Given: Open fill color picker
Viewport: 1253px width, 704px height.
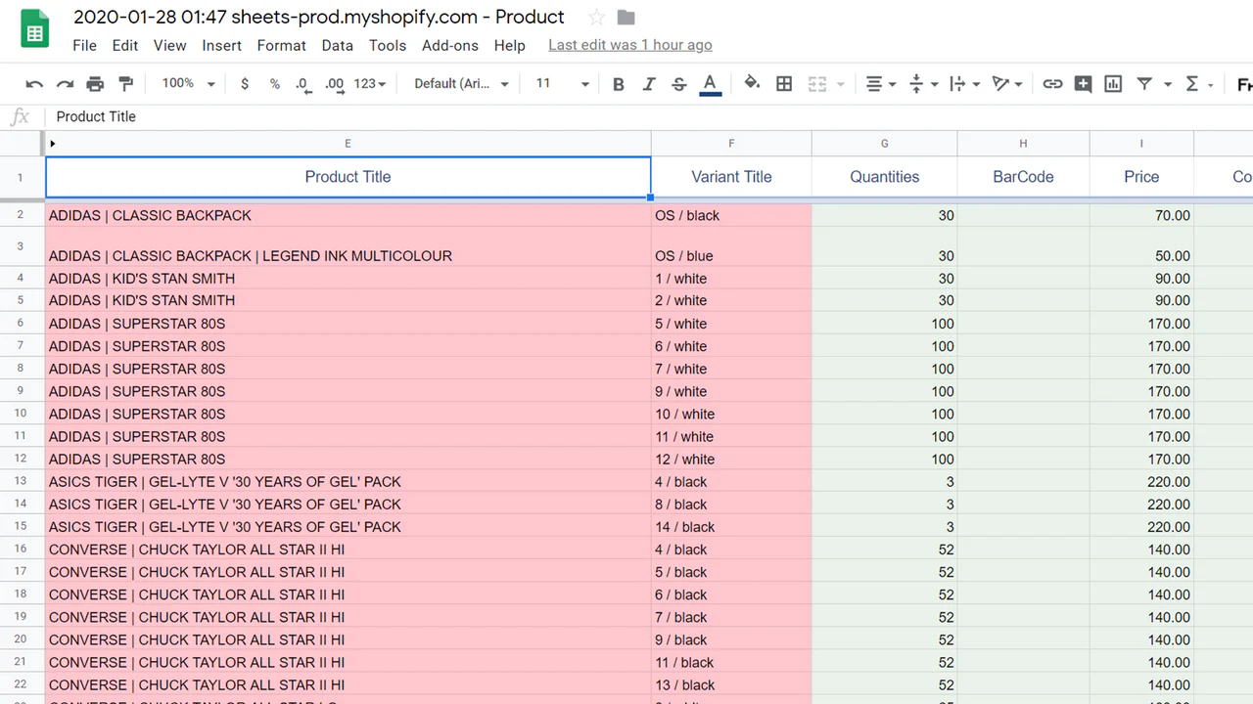Looking at the screenshot, I should pyautogui.click(x=752, y=84).
